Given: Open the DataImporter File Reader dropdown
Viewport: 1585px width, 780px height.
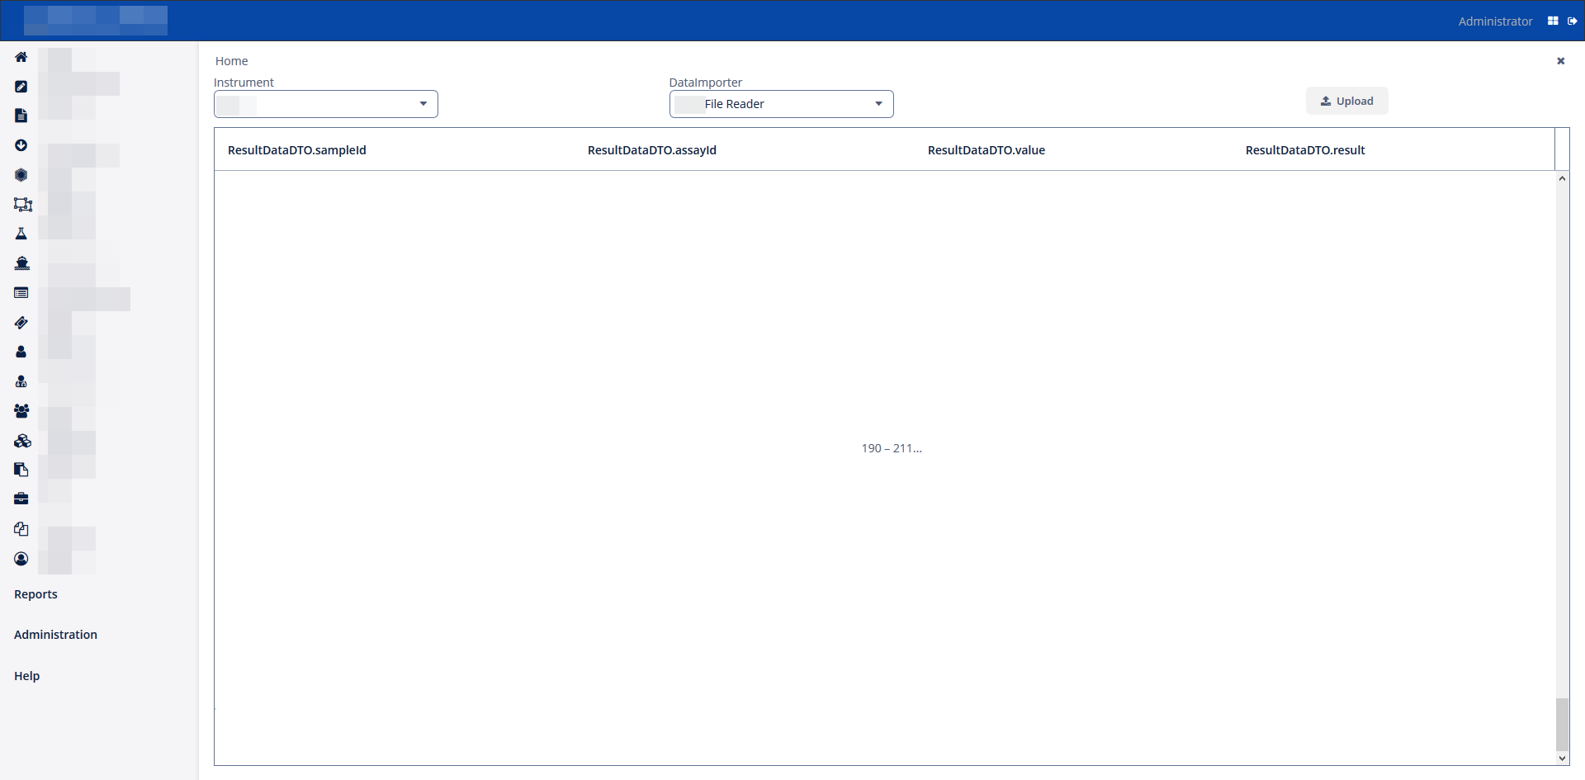Looking at the screenshot, I should [x=782, y=104].
